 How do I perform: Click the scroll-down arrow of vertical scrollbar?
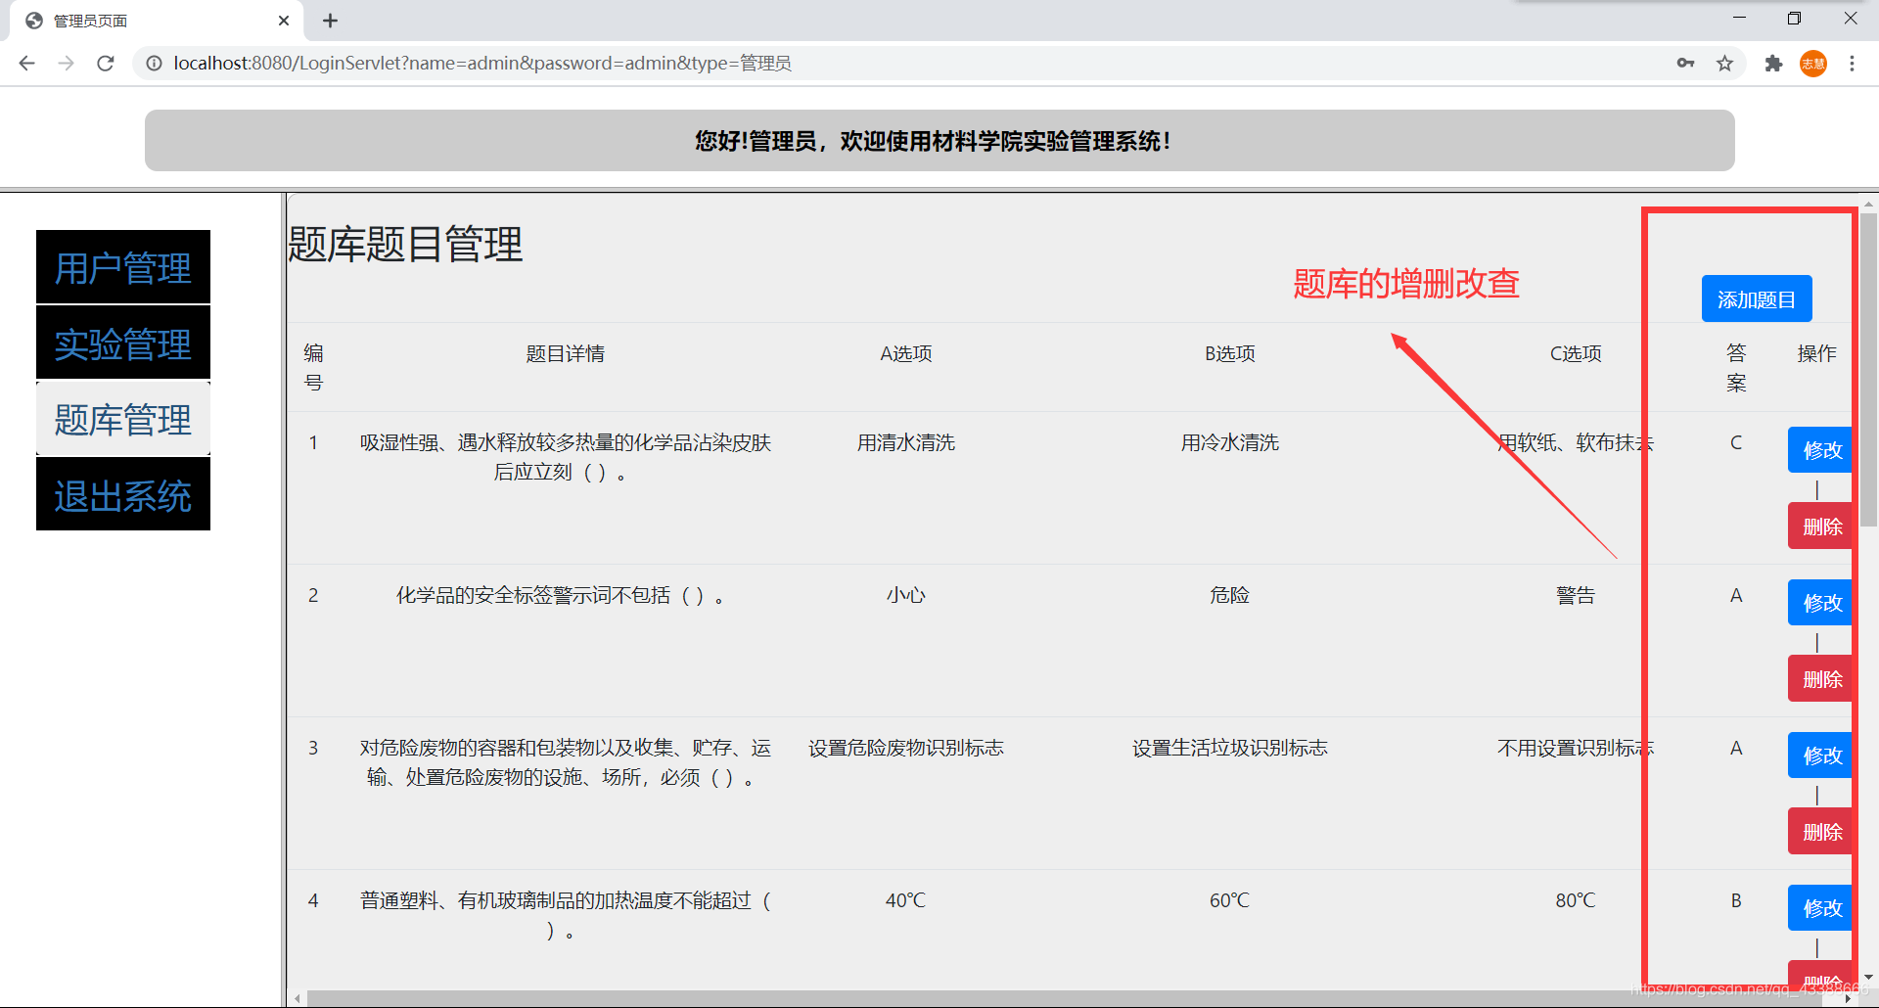click(1868, 977)
